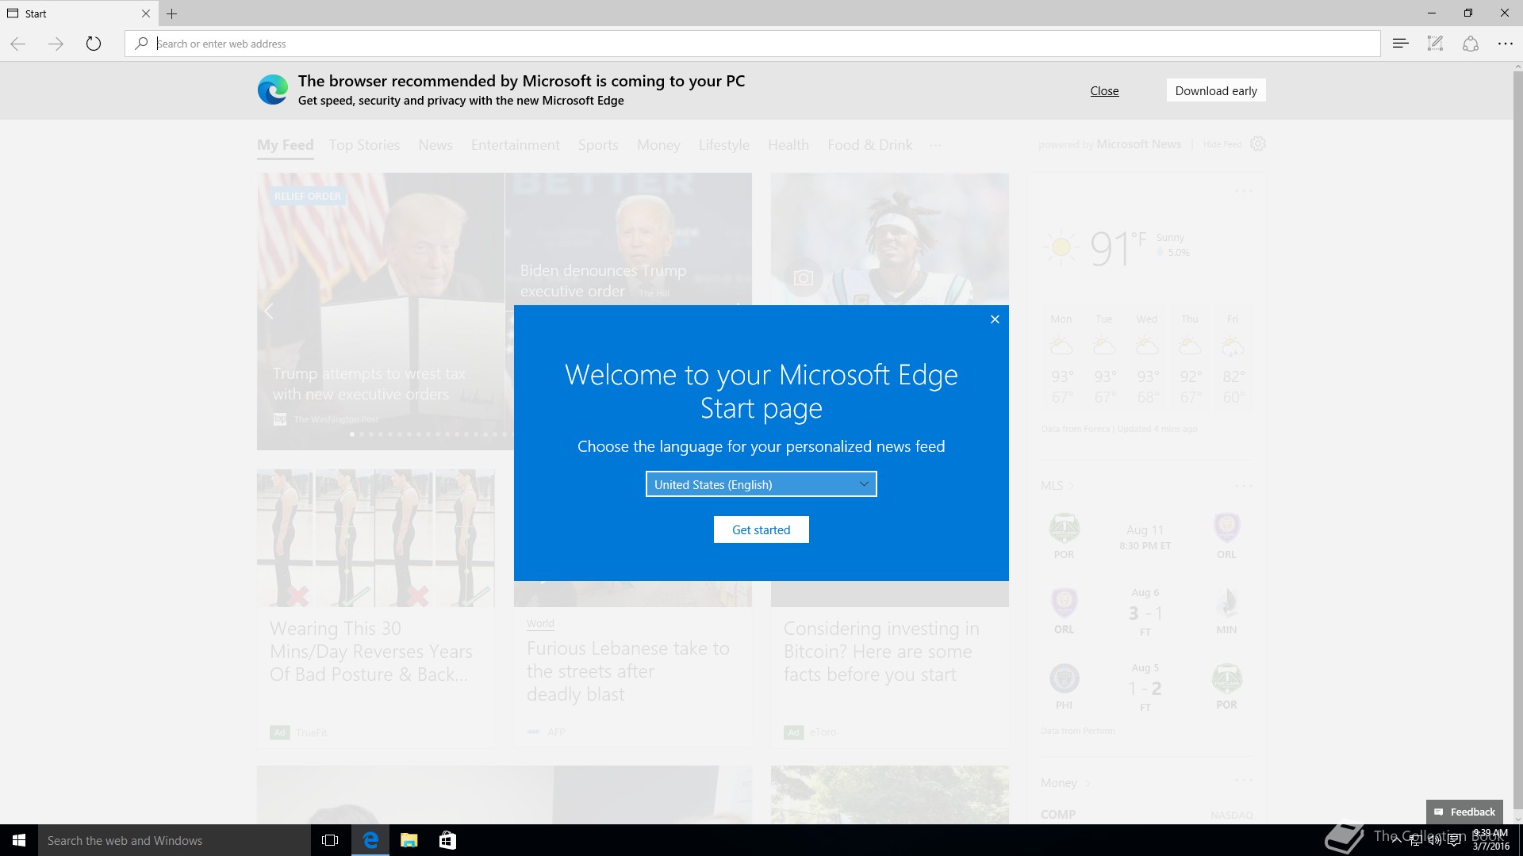
Task: Make a Web Note with the pen icon
Action: pyautogui.click(x=1435, y=44)
